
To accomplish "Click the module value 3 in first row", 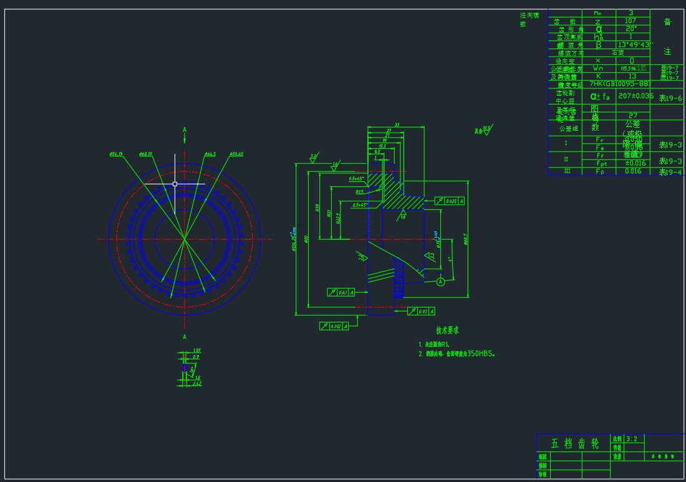I will click(x=630, y=12).
